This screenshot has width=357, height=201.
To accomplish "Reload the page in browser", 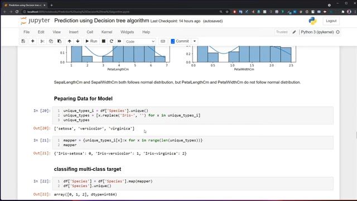I will click(17, 12).
